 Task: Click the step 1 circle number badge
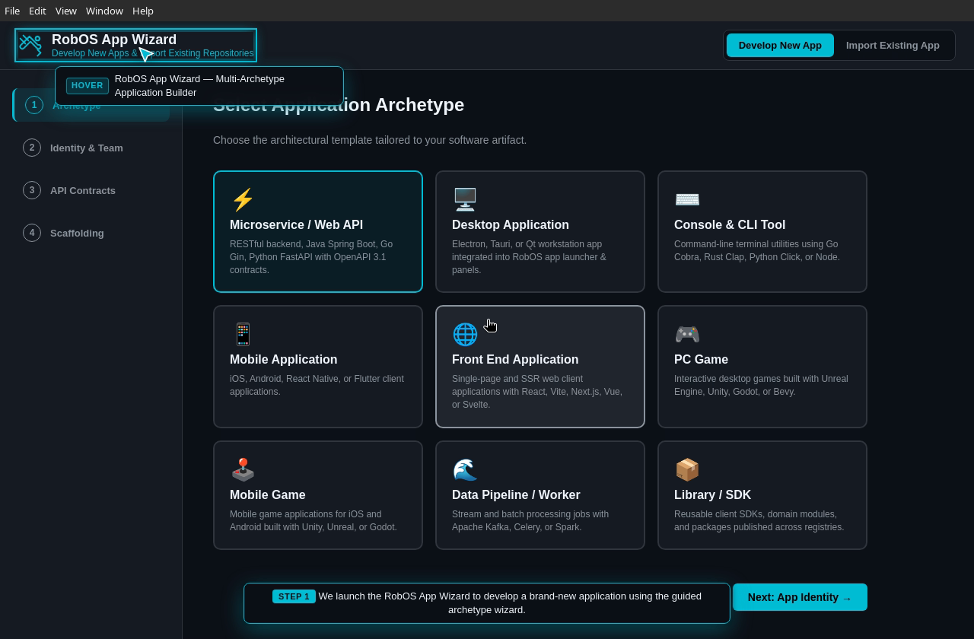point(34,105)
